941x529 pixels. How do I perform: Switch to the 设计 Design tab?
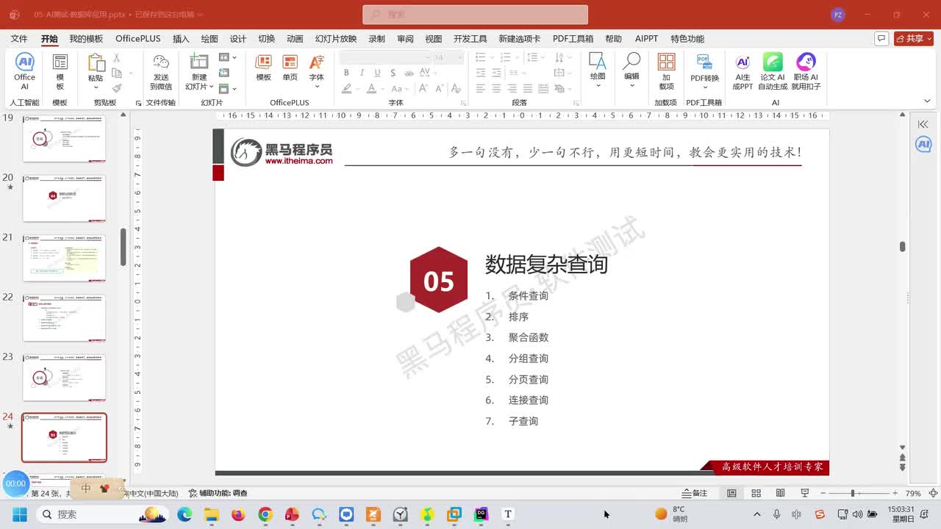click(238, 39)
